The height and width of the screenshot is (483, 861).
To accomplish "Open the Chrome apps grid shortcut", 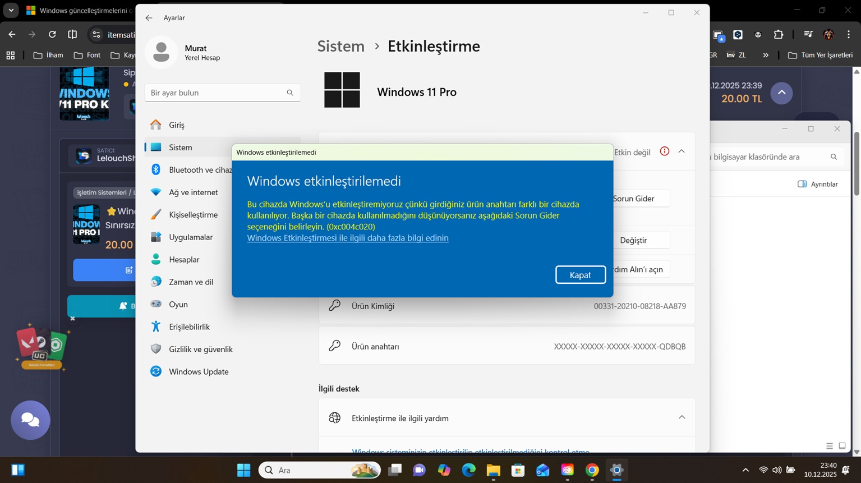I will (11, 55).
